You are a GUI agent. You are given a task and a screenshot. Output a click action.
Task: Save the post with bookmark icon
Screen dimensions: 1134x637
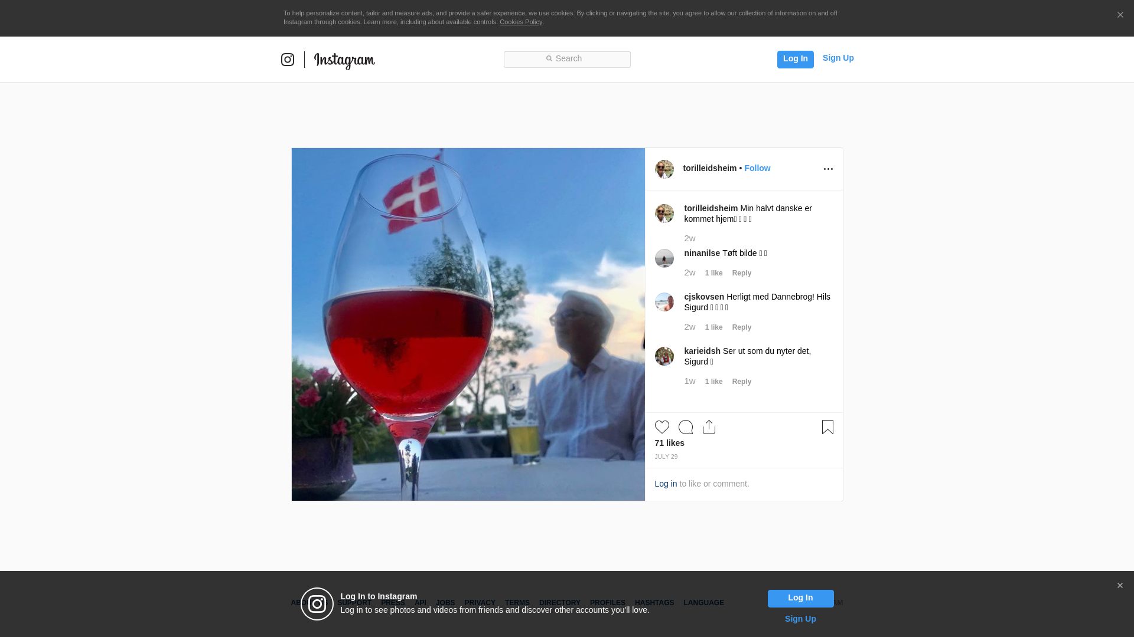pos(827,427)
